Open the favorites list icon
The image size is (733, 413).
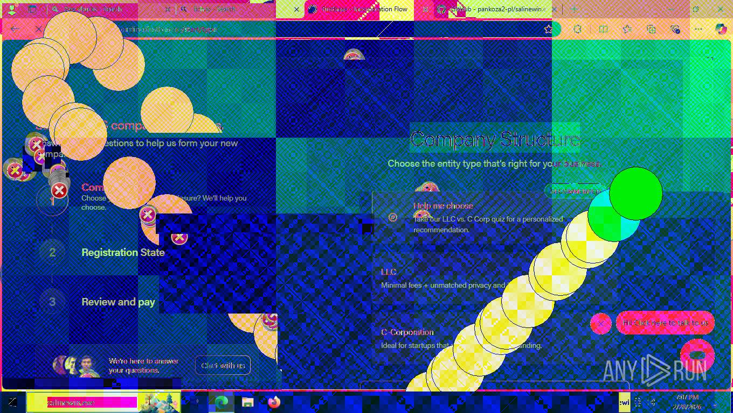(627, 29)
